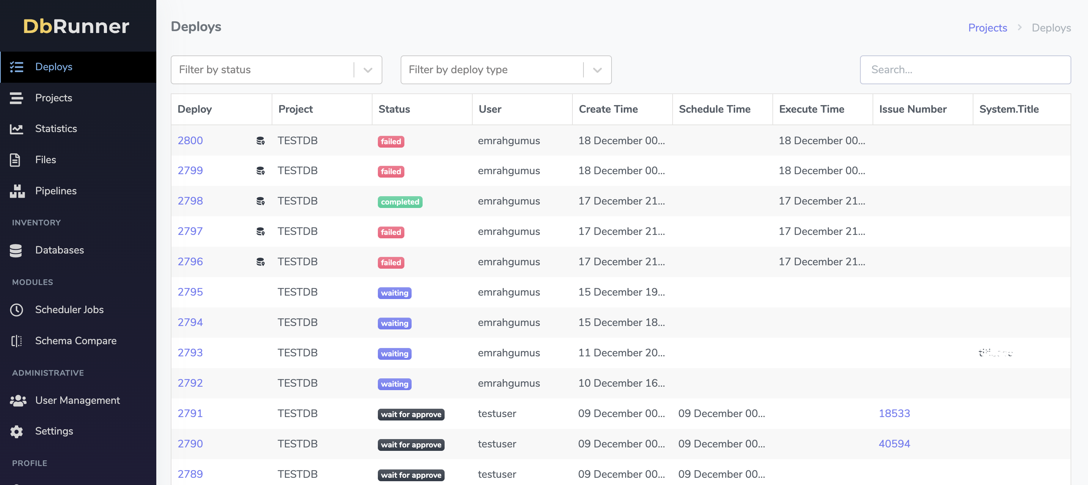Click the User Management people icon
Screen dimensions: 1088x485
click(x=18, y=400)
